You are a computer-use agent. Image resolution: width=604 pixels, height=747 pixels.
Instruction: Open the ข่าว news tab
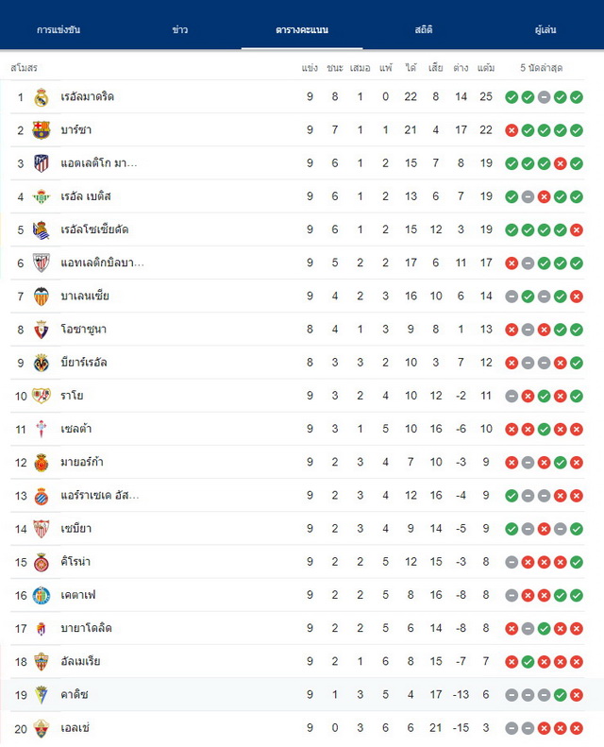[180, 29]
